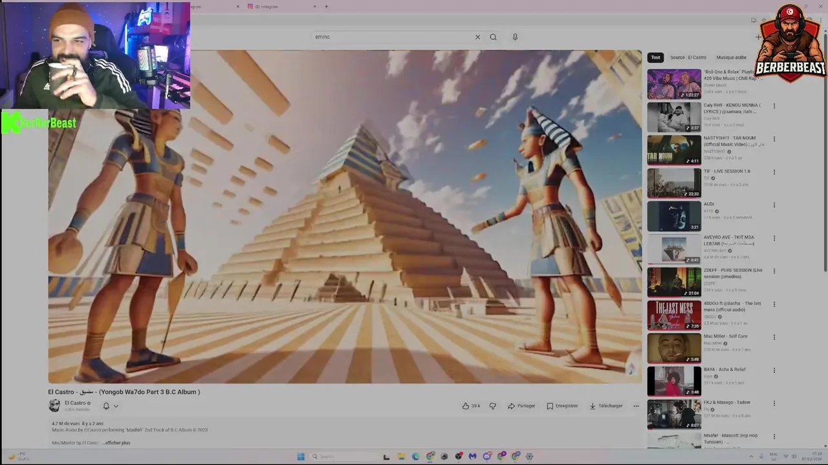This screenshot has width=828, height=465.
Task: Open Caly RH9 - KENOU MENNA thumbnail
Action: (x=674, y=117)
